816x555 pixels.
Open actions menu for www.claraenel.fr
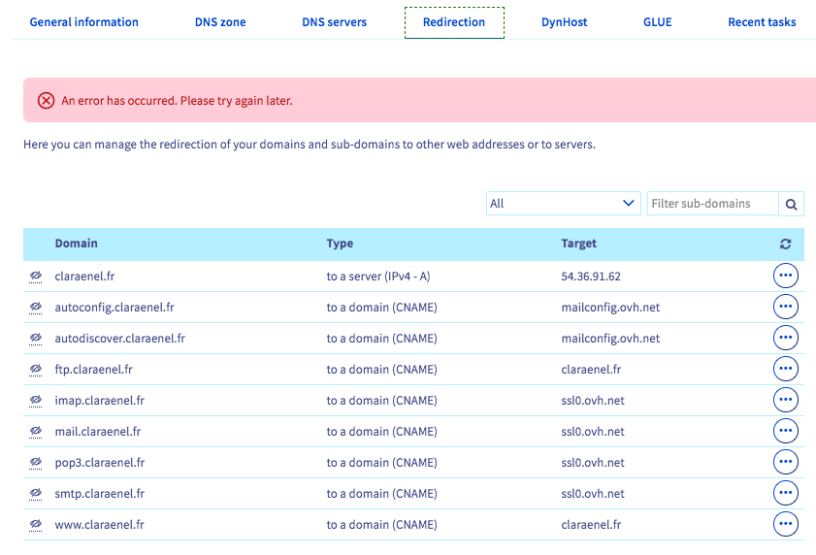click(x=785, y=525)
